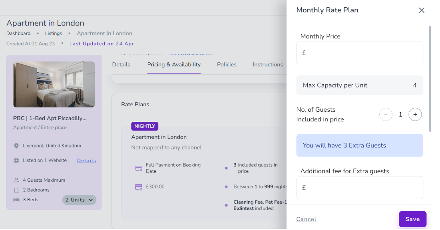Image resolution: width=440 pixels, height=230 pixels.
Task: Cancel the Monthly Rate Plan changes
Action: (306, 219)
